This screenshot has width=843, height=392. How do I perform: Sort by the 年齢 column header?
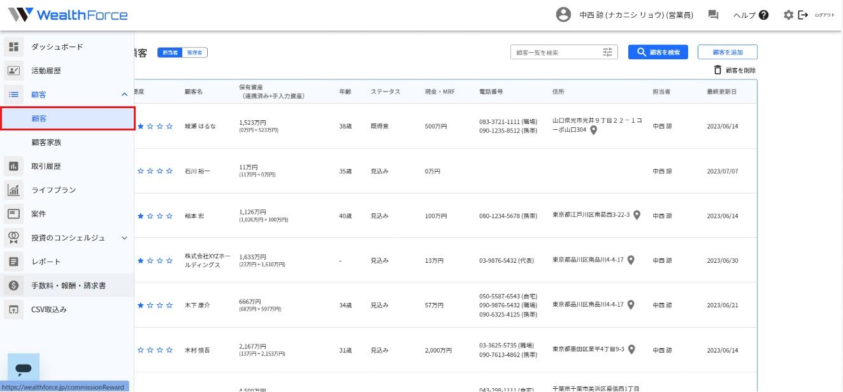(345, 92)
